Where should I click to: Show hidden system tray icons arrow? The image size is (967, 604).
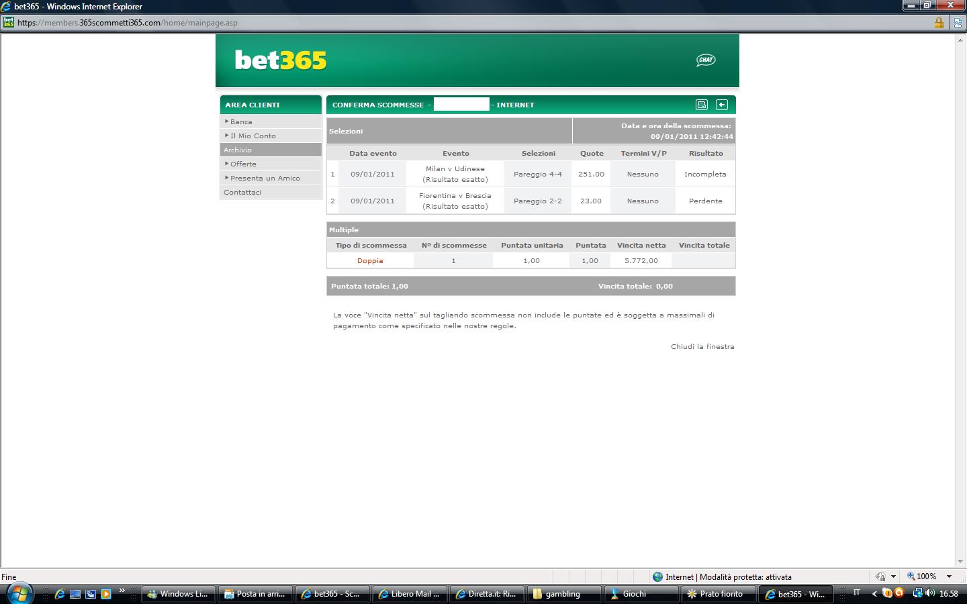tap(874, 593)
